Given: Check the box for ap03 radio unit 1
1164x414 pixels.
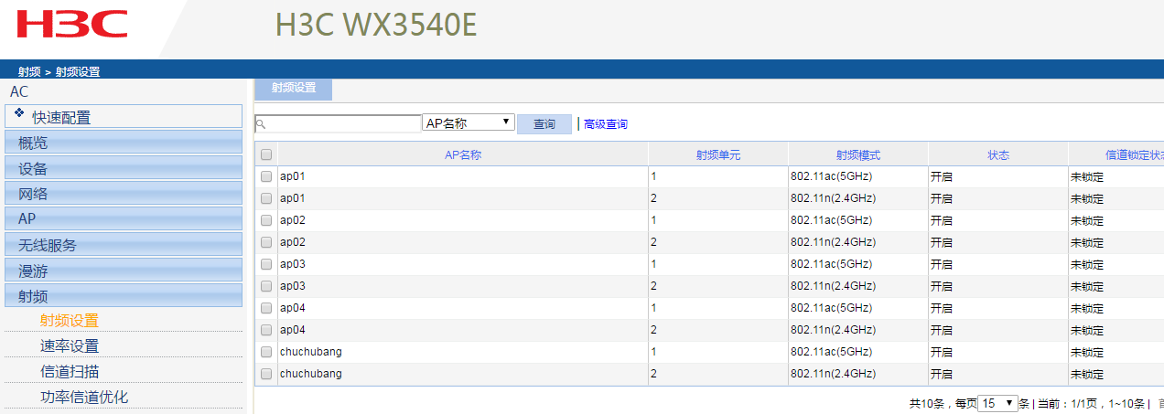Looking at the screenshot, I should (266, 264).
